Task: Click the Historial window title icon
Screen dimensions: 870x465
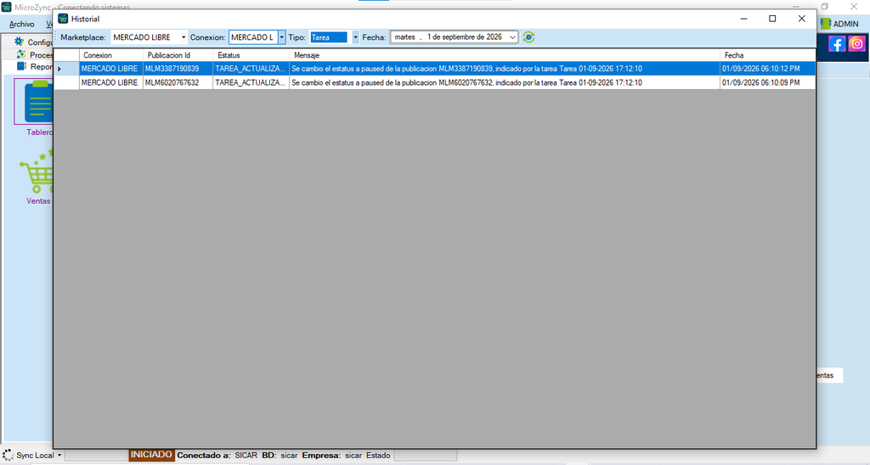Action: [63, 19]
